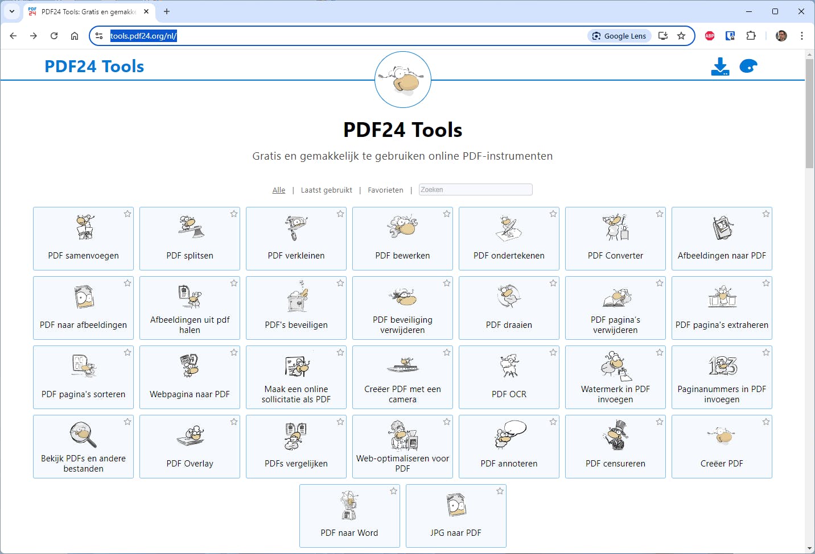Viewport: 815px width, 554px height.
Task: Open the browser Extensions puzzle icon
Action: pos(751,36)
